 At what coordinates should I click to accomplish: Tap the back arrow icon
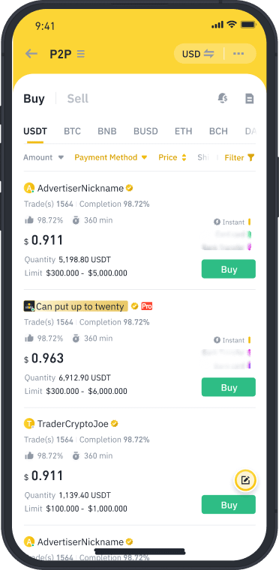tap(31, 54)
